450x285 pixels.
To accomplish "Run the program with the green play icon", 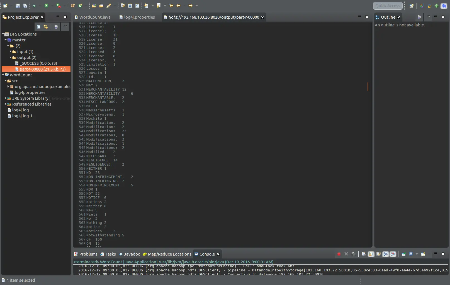I will (x=46, y=6).
